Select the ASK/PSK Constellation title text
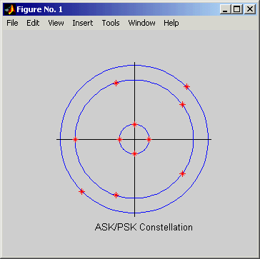Image resolution: width=260 pixels, height=259 pixels. pyautogui.click(x=144, y=227)
